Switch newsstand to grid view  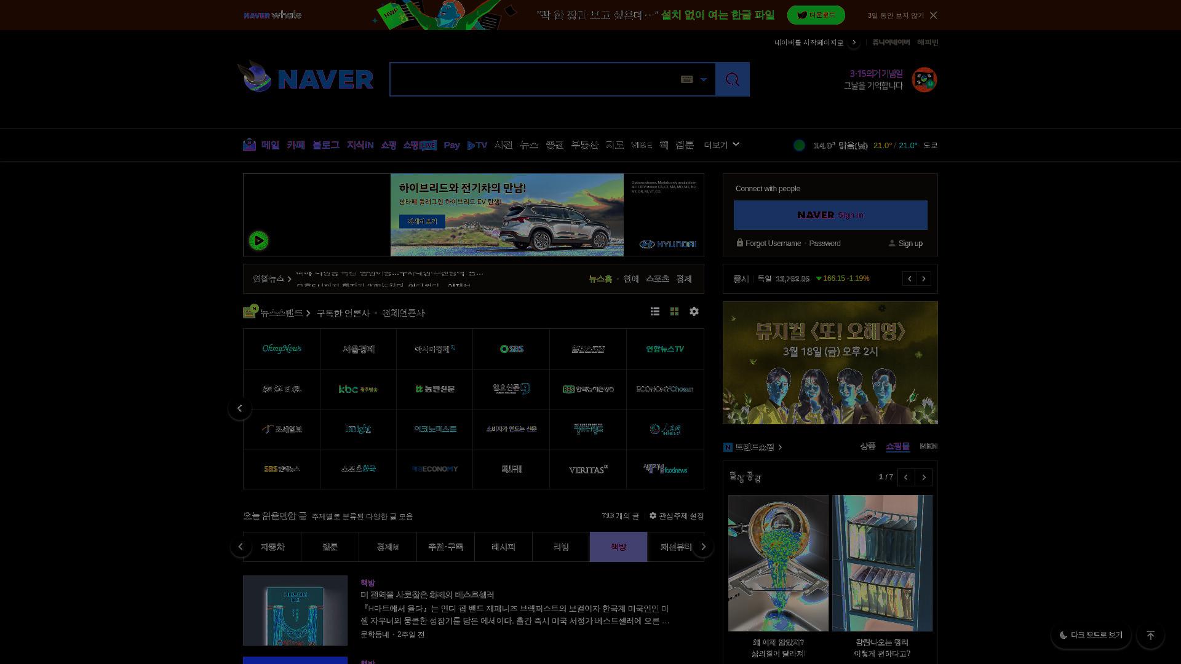tap(674, 312)
